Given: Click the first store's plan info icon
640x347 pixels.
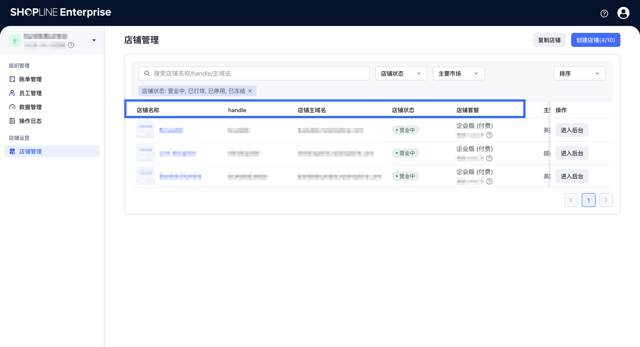Looking at the screenshot, I should [x=489, y=135].
